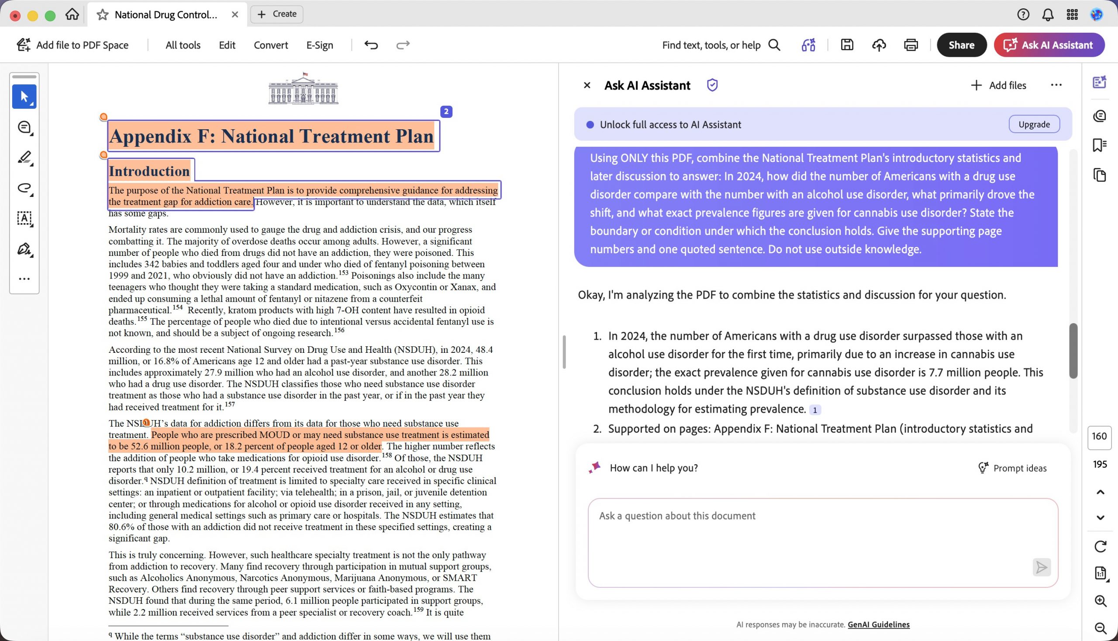Open the AI Assistant icon in right rail

coord(1100,83)
